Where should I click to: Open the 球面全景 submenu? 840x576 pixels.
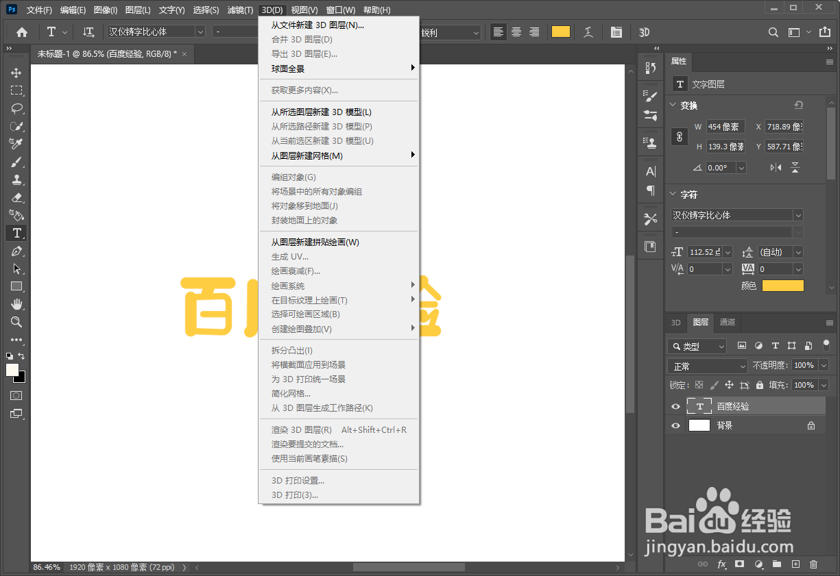(x=339, y=68)
